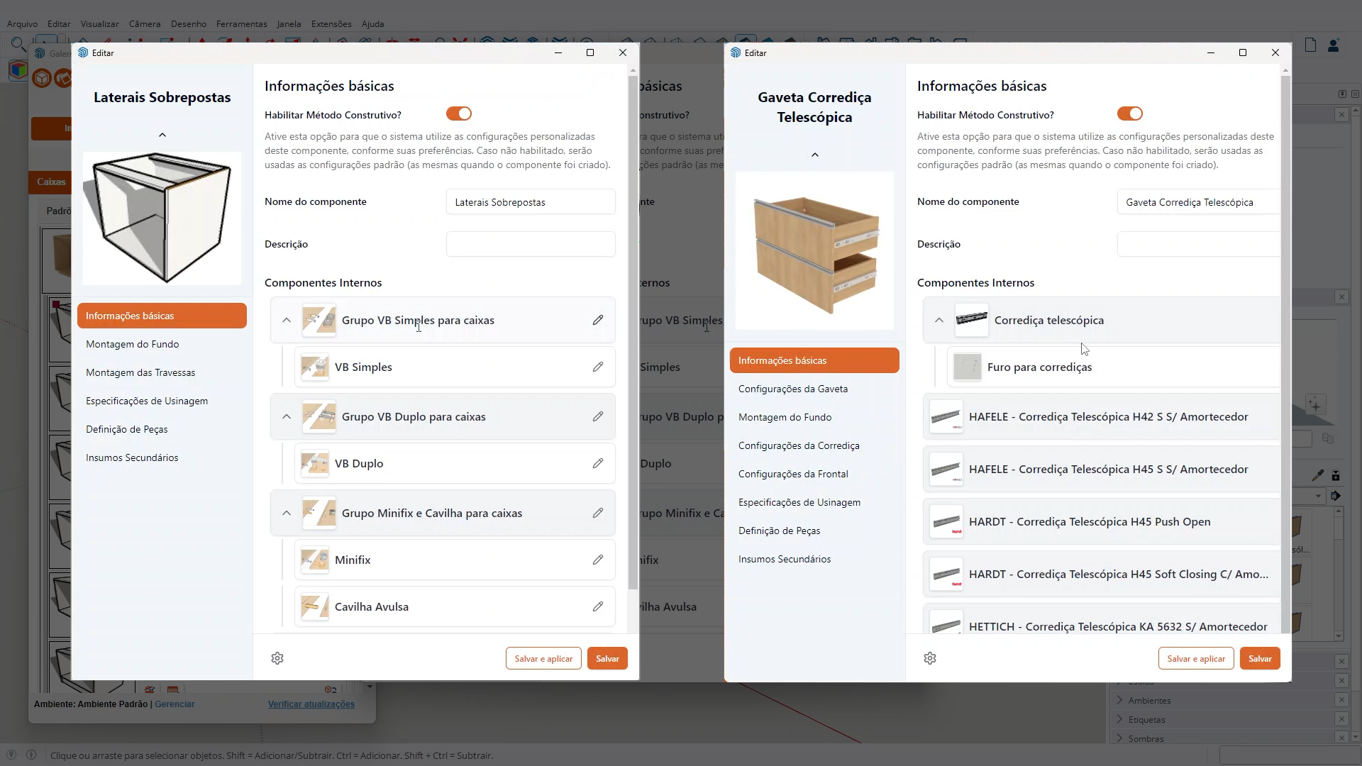
Task: Click edit pencil for Cavilha Avulsa
Action: tap(598, 606)
